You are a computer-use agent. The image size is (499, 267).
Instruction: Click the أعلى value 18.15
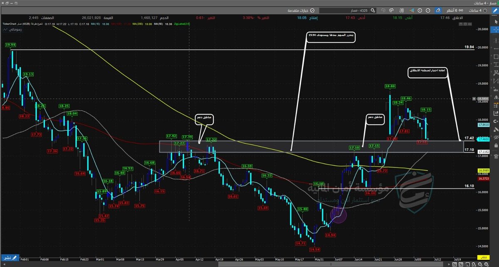point(398,18)
